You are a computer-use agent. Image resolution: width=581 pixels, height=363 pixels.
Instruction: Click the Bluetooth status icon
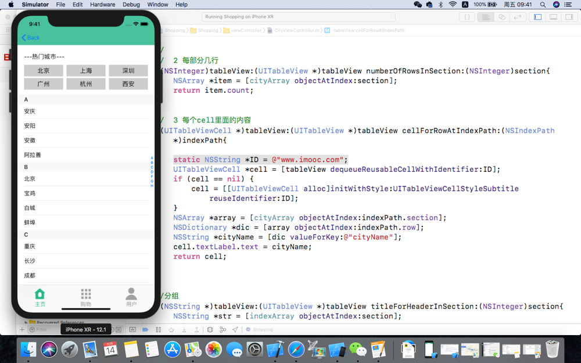440,5
